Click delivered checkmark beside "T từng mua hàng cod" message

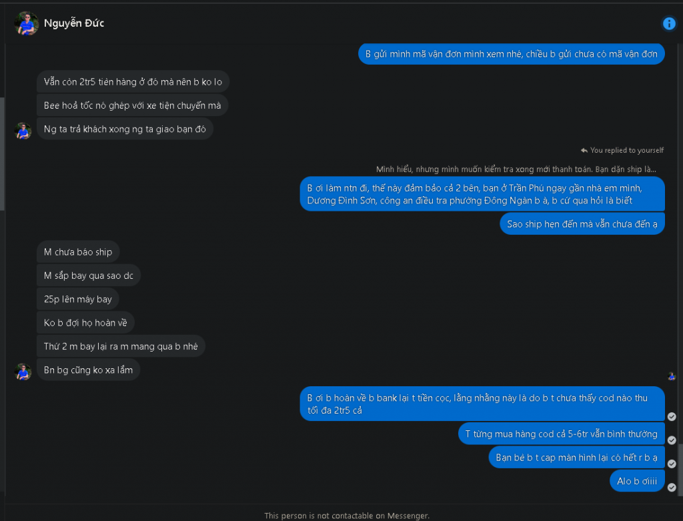(672, 440)
